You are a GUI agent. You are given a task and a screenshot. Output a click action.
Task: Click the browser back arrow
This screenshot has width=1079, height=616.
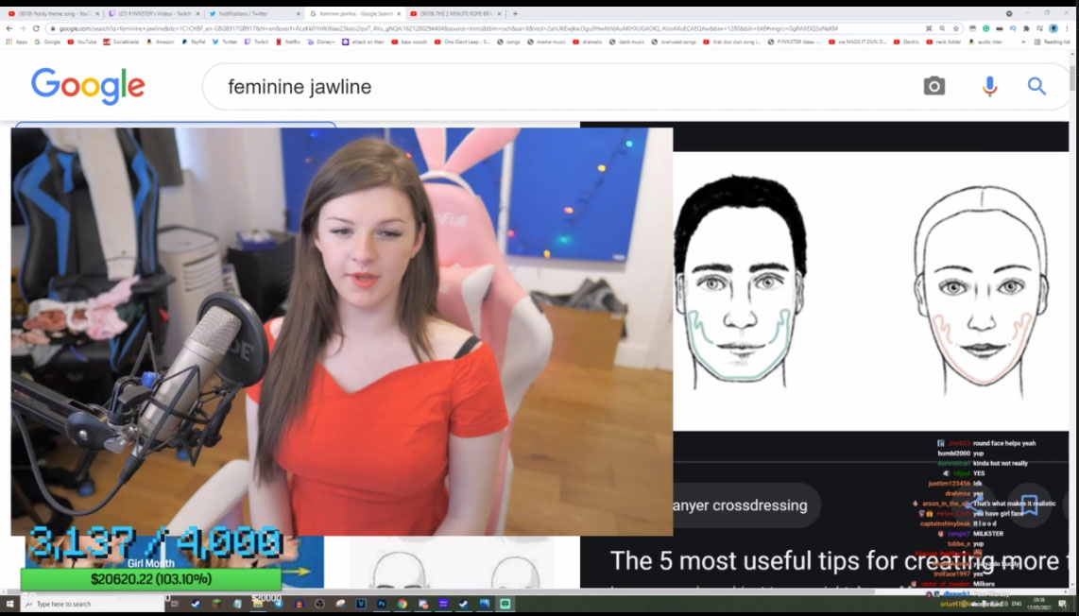9,29
